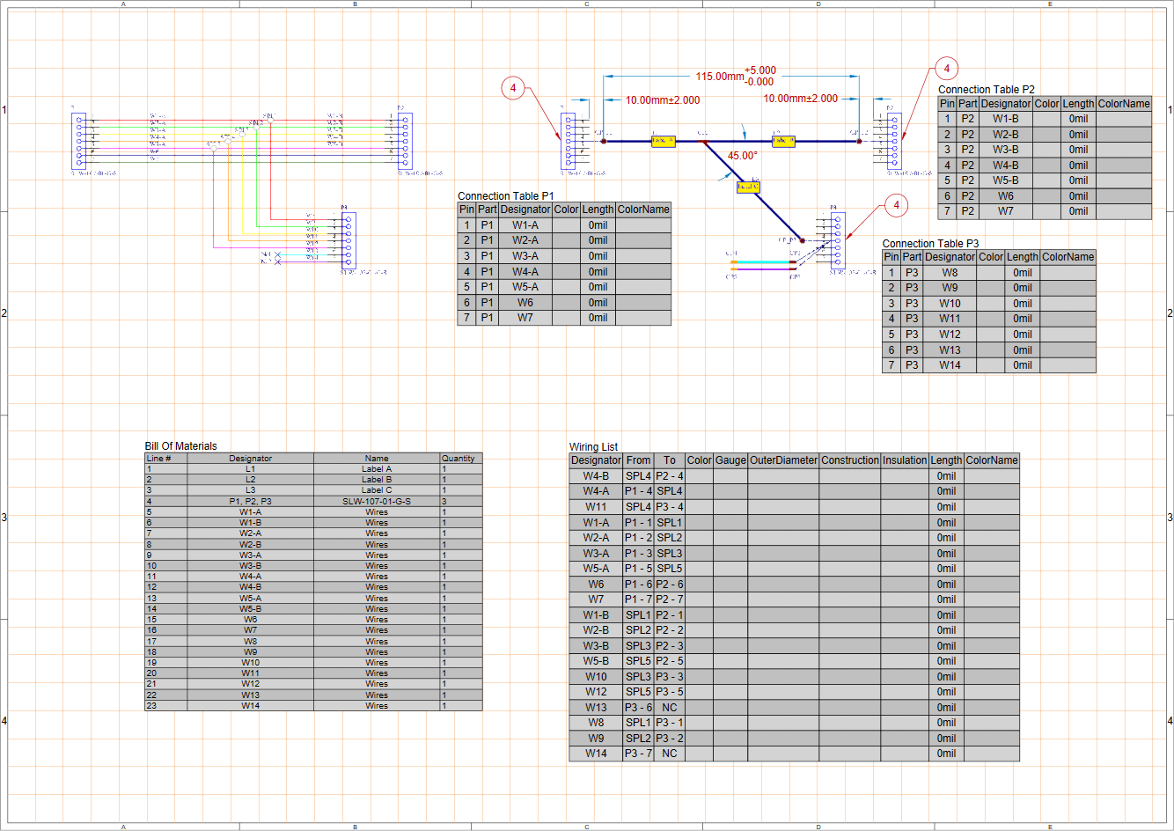Click the callout balloon 4 near connector P3

[x=896, y=206]
